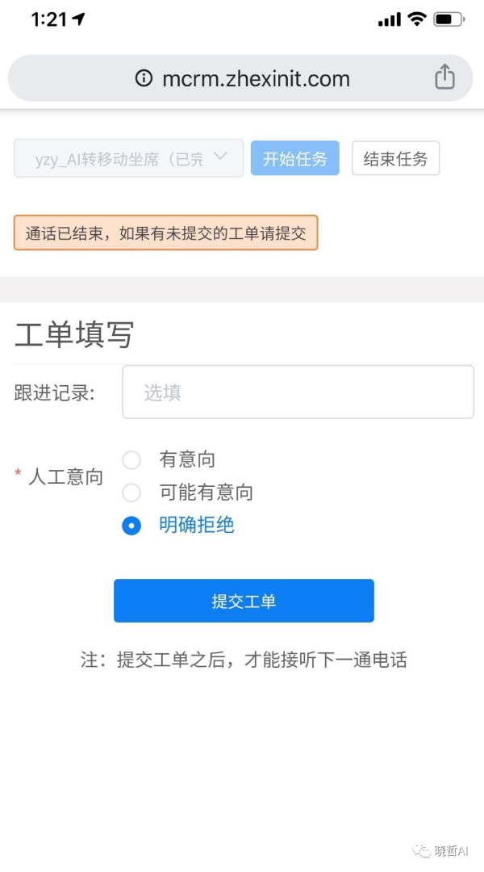Tap the share icon in the address bar
Screen dimensions: 484x872
point(444,77)
